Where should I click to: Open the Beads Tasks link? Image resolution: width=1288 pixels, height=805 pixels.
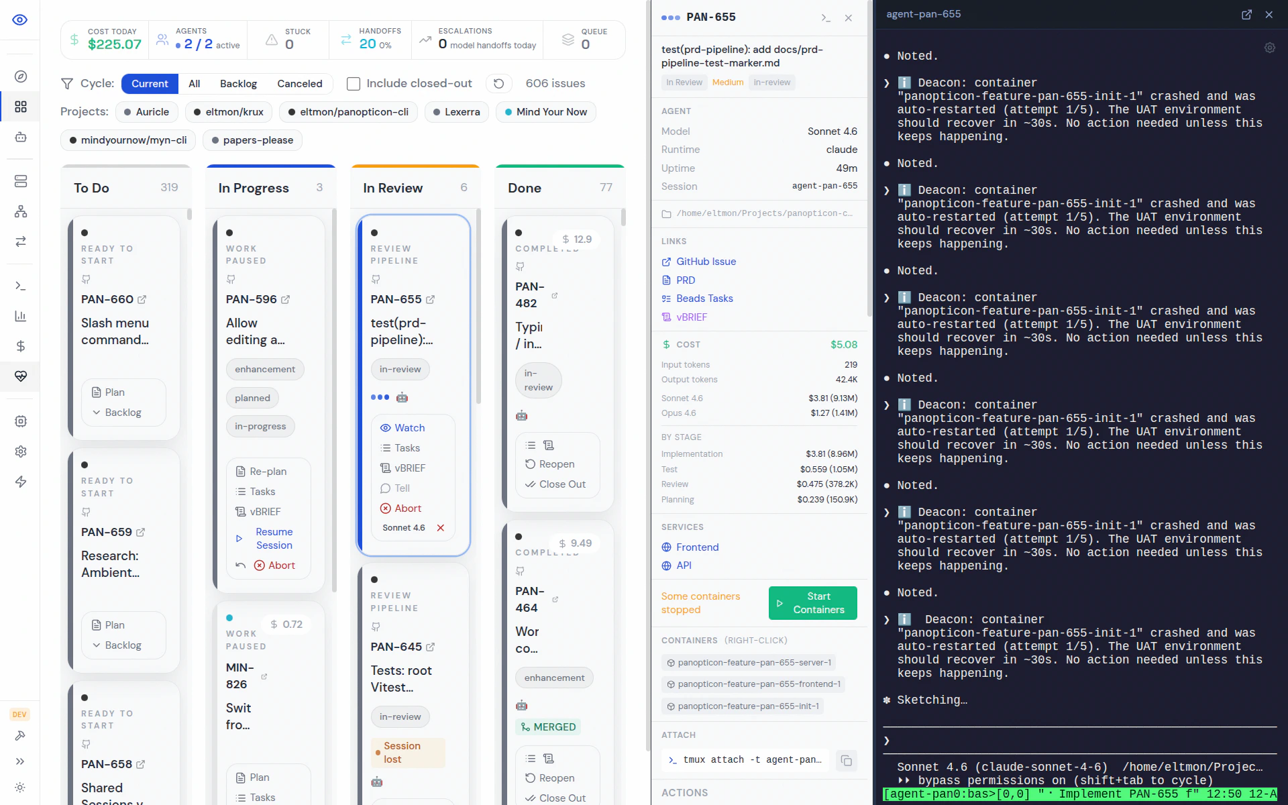tap(697, 299)
